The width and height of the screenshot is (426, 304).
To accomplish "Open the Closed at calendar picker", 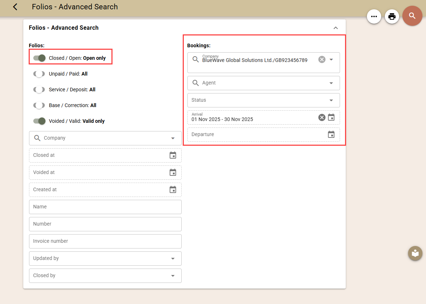I will [173, 155].
